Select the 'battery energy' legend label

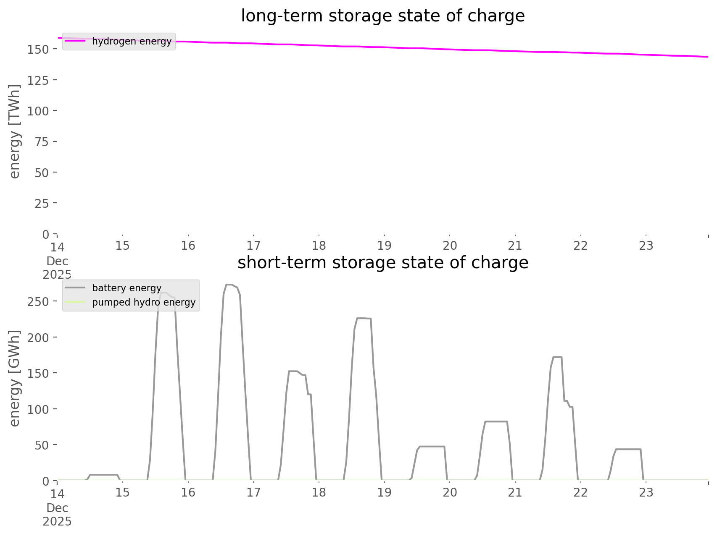[127, 288]
